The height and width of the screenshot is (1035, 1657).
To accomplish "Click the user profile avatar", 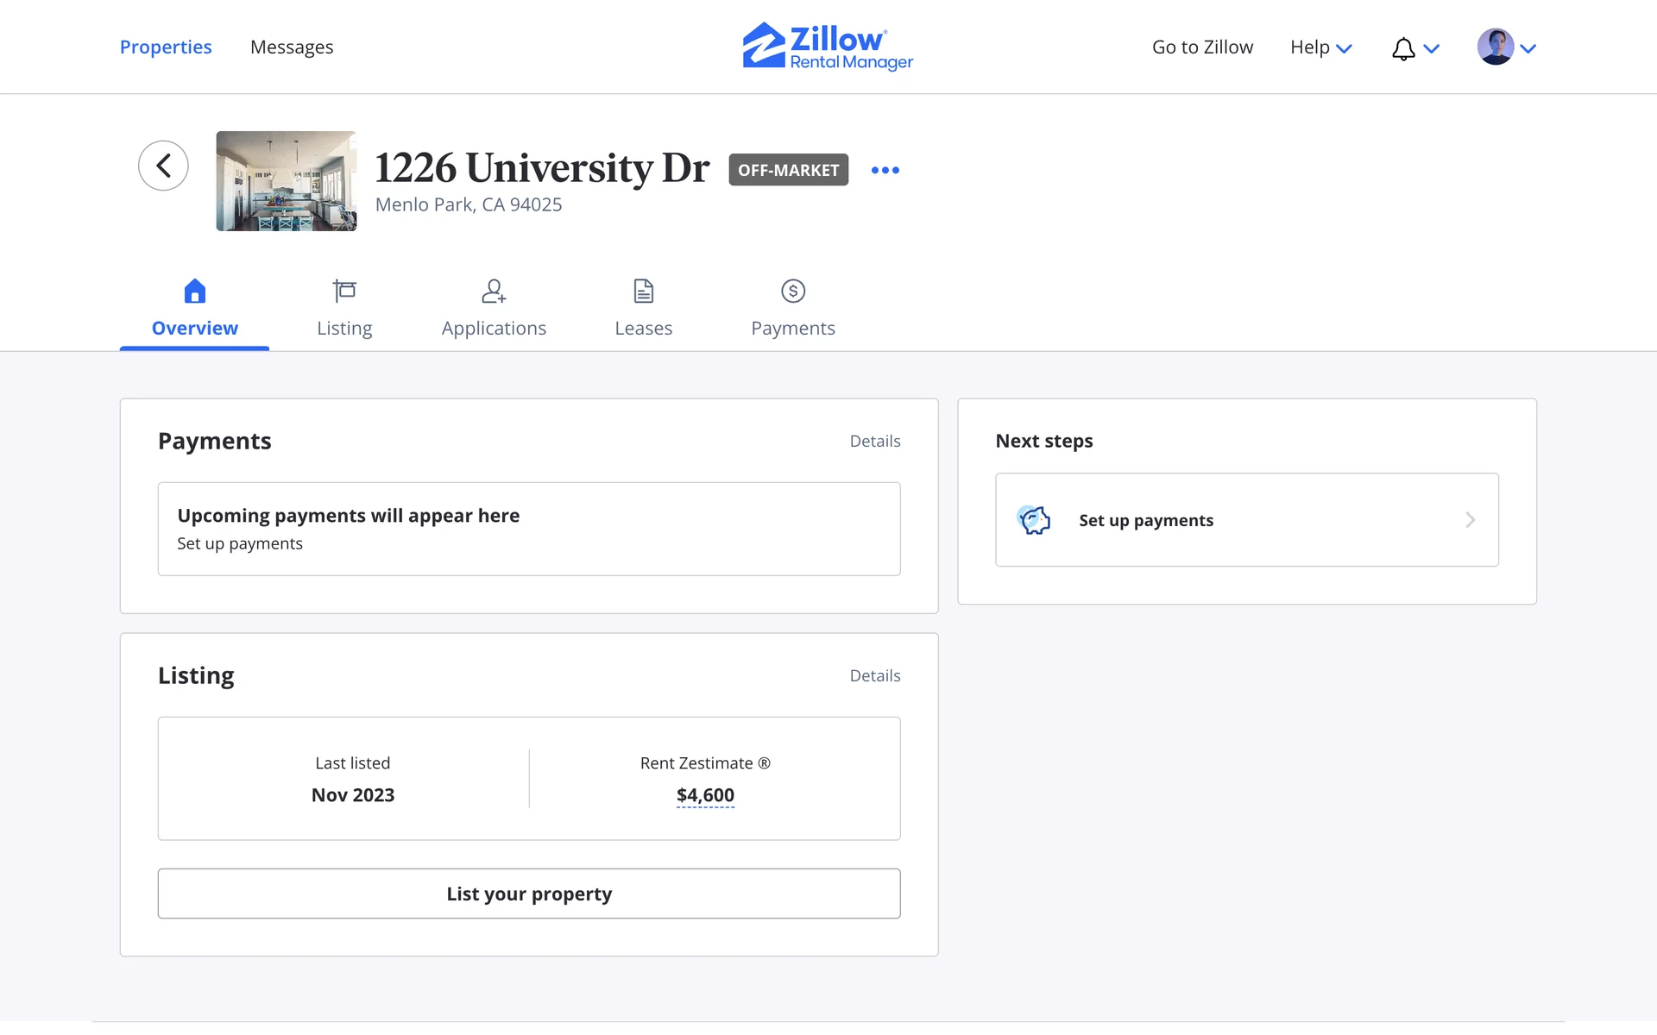I will (x=1495, y=47).
